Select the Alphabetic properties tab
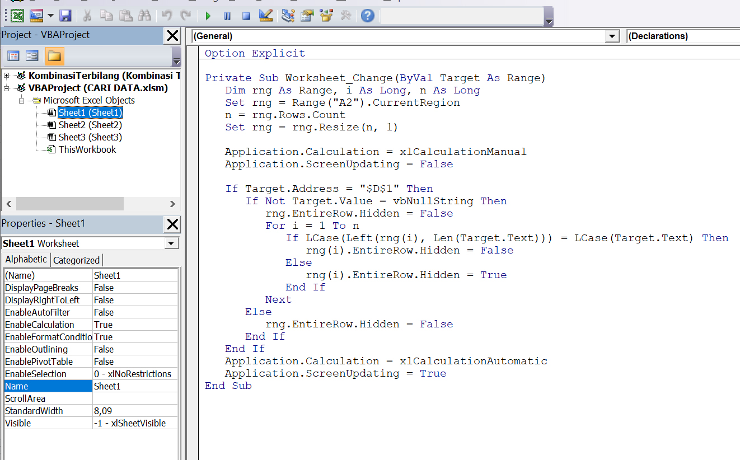 click(26, 260)
